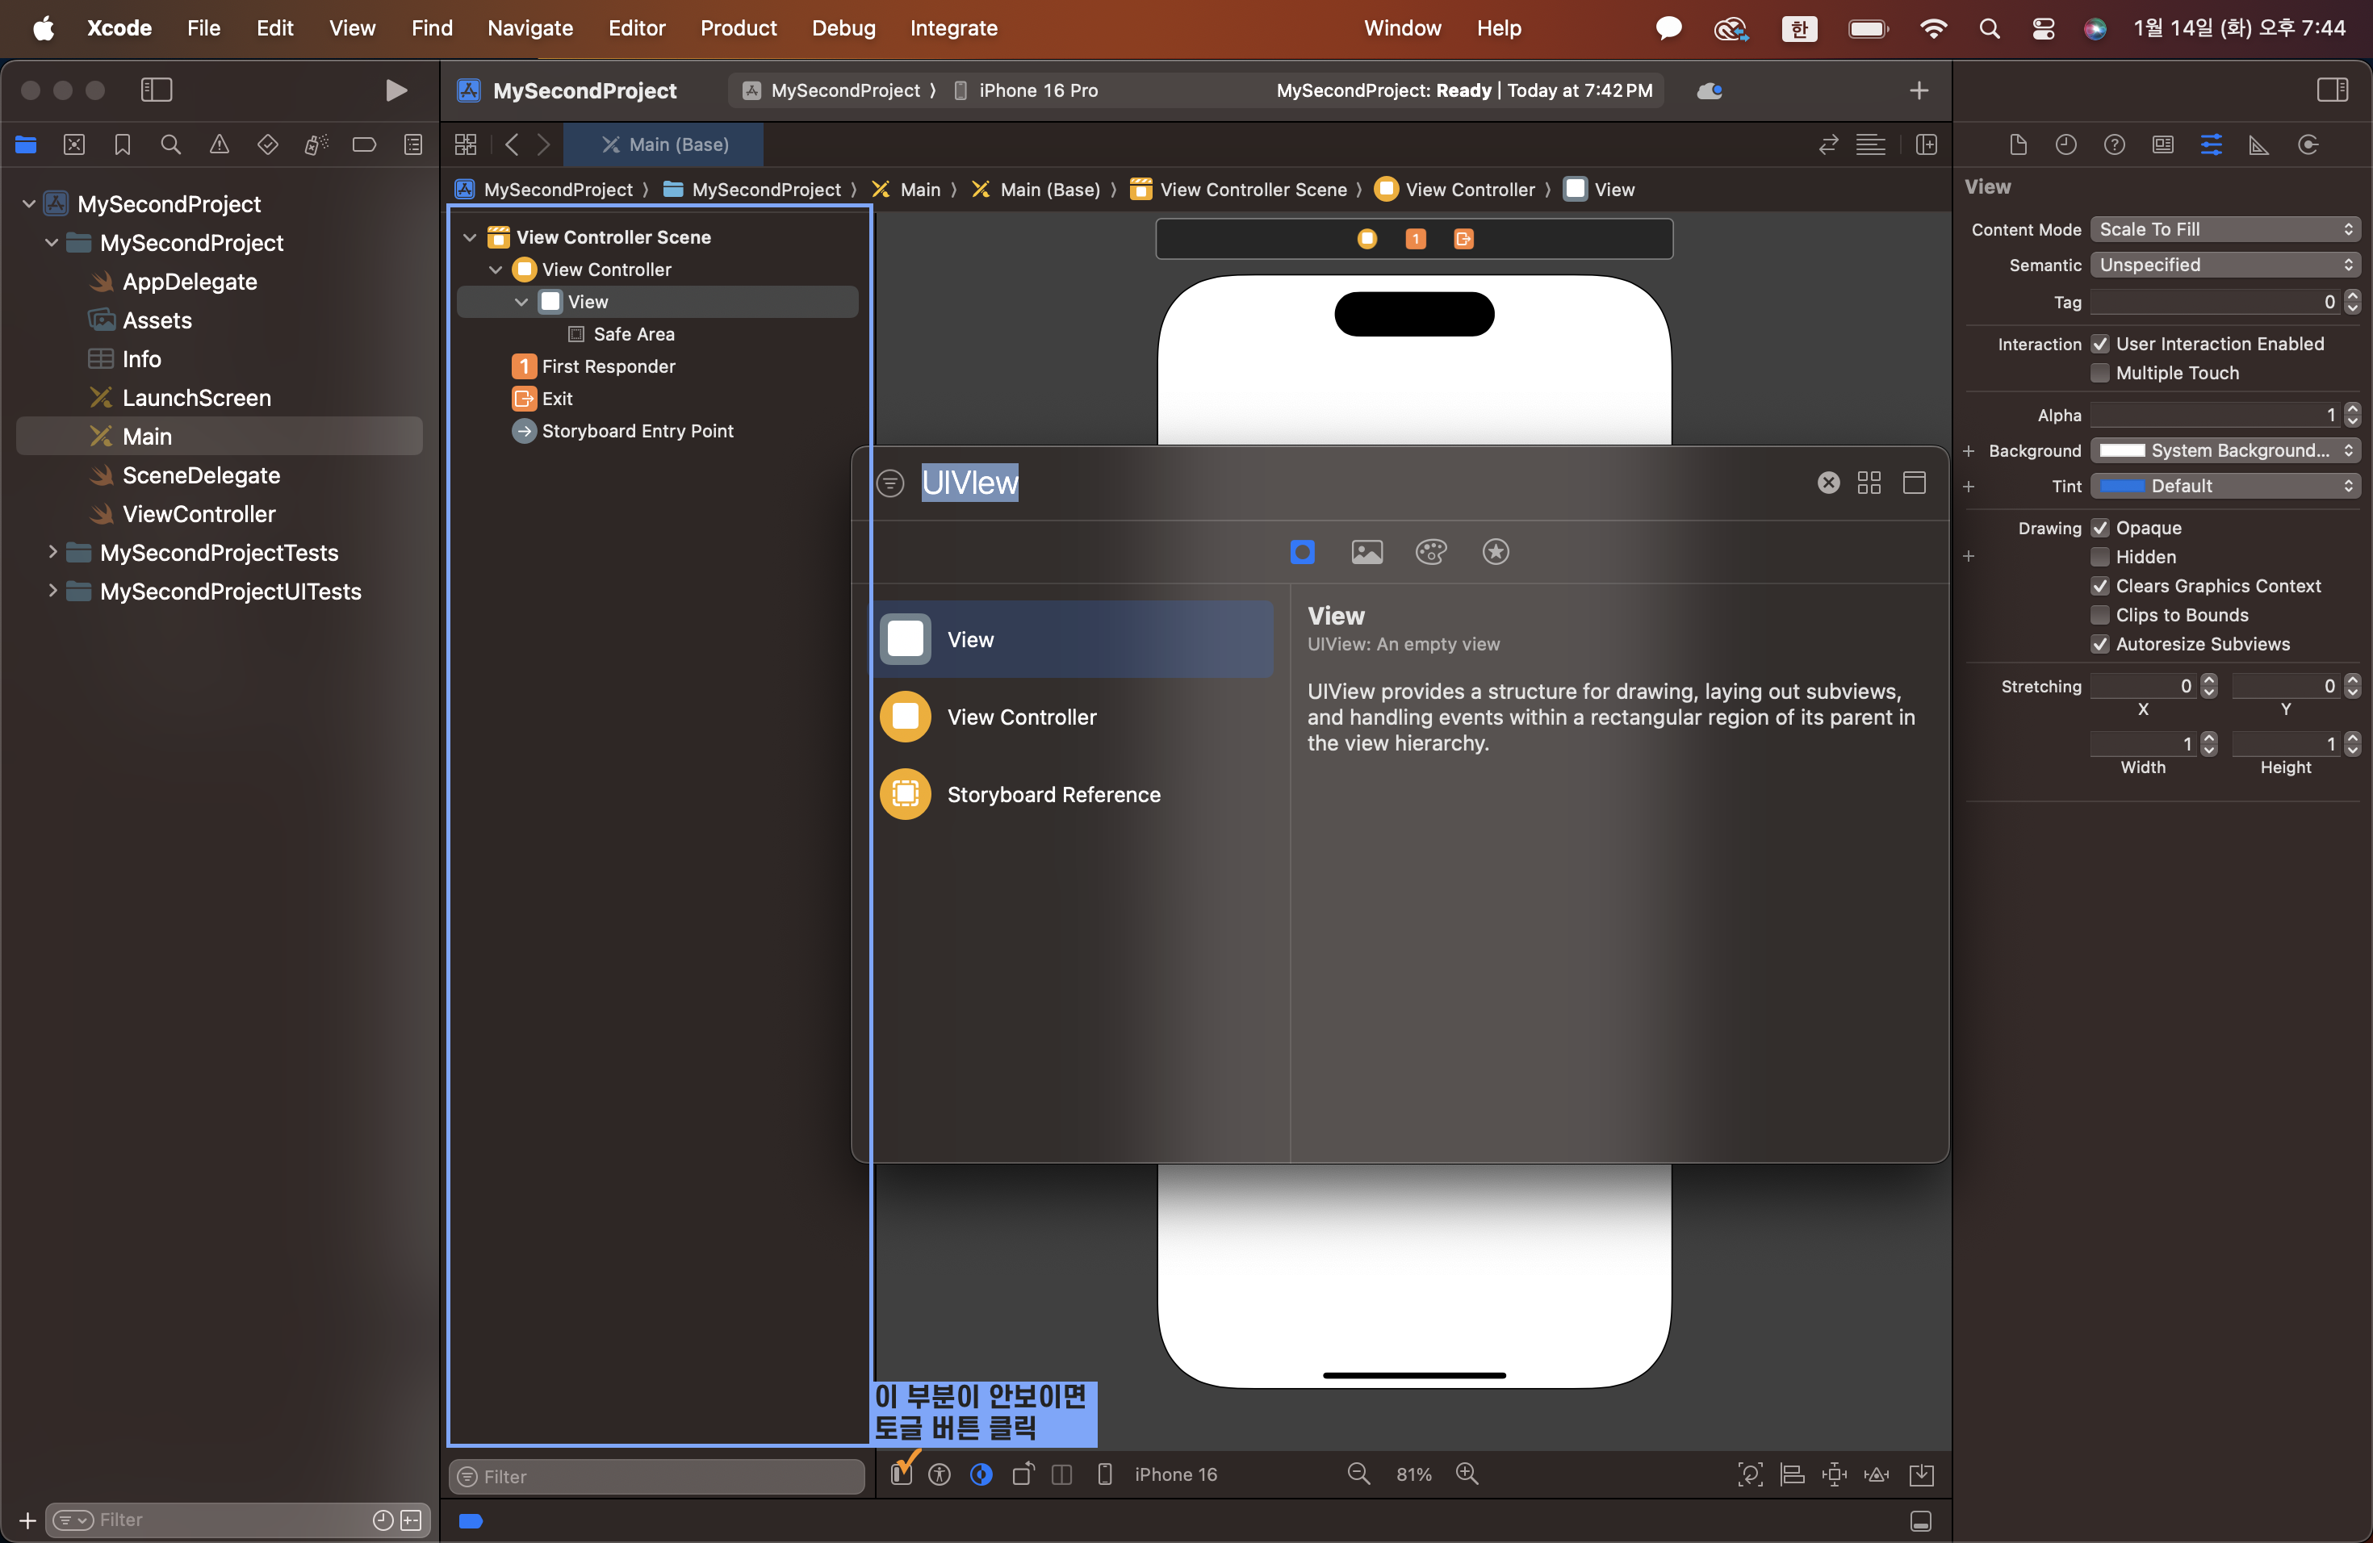Switch library to Colors tab
The height and width of the screenshot is (1543, 2373).
[1431, 551]
